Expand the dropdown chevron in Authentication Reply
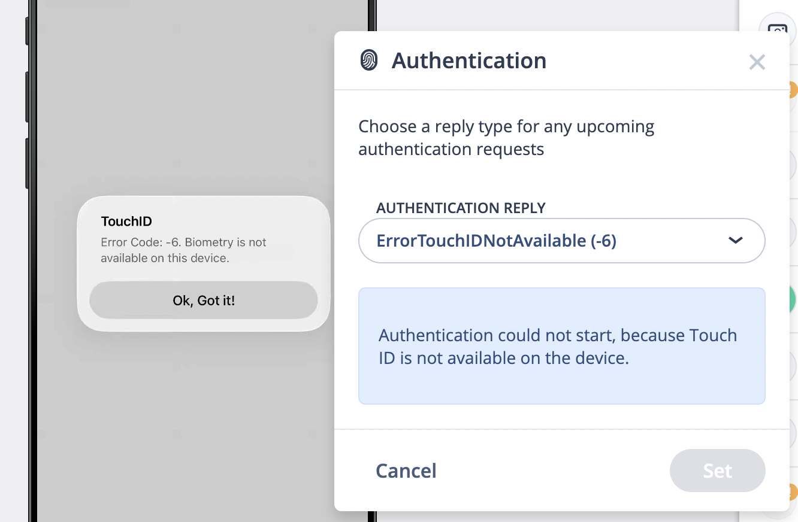 pyautogui.click(x=735, y=241)
